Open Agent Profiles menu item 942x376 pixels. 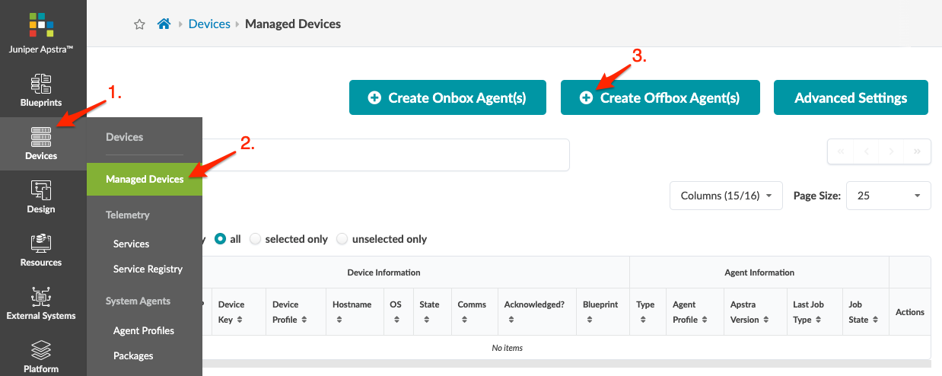tap(144, 330)
